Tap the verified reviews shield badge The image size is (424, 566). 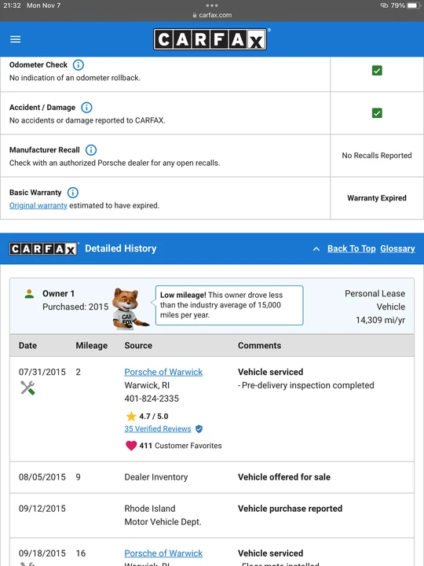tap(199, 429)
